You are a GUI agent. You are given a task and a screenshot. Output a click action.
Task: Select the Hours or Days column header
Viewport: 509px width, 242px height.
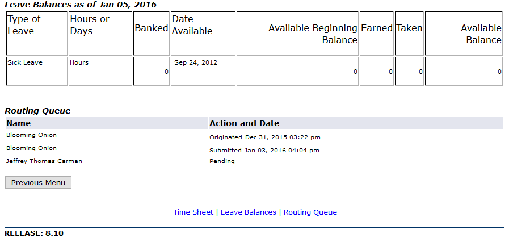100,34
